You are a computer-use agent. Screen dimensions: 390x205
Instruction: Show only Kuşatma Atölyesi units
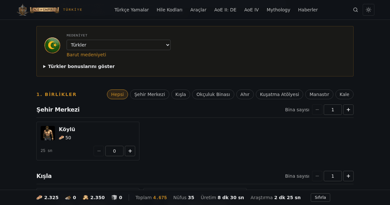point(279,94)
